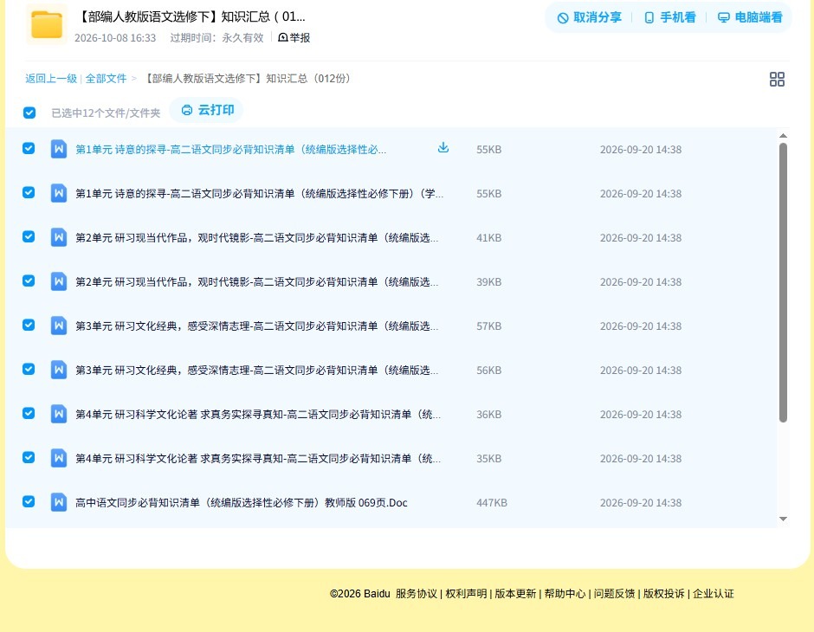Switch to grid view layout icon
Viewport: 814px width, 632px height.
pyautogui.click(x=777, y=79)
